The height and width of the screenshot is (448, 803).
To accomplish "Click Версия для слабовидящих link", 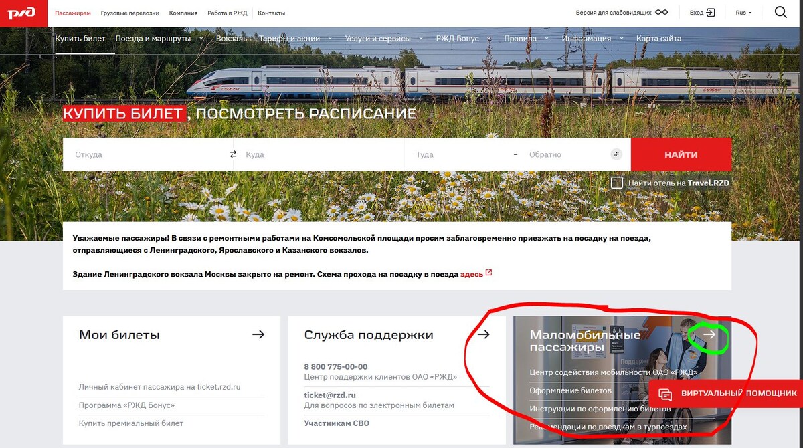I will 613,13.
